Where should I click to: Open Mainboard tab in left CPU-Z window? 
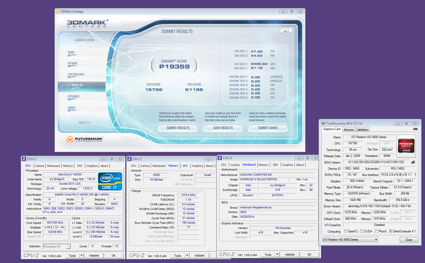point(53,166)
